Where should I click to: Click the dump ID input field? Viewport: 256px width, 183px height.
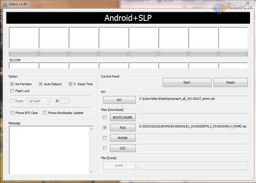(x=65, y=101)
